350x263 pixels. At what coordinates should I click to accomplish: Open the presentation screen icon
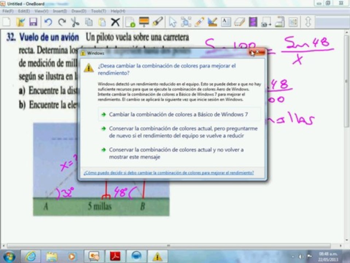[x=144, y=22]
